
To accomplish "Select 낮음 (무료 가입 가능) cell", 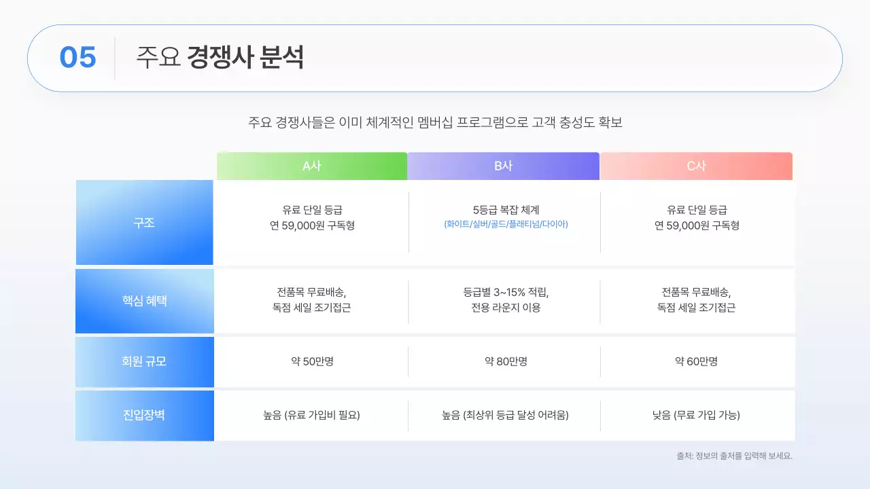I will click(696, 415).
